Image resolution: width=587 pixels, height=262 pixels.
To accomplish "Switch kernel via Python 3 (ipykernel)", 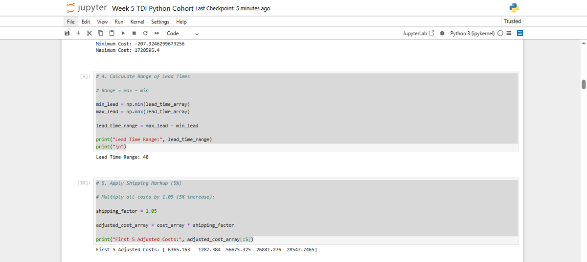I will click(472, 34).
